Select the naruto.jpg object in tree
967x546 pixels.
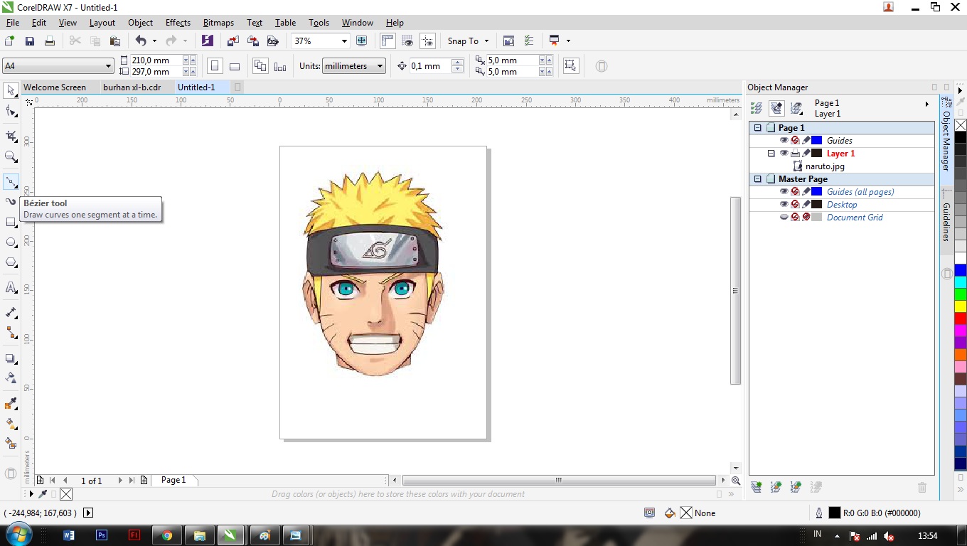click(825, 166)
